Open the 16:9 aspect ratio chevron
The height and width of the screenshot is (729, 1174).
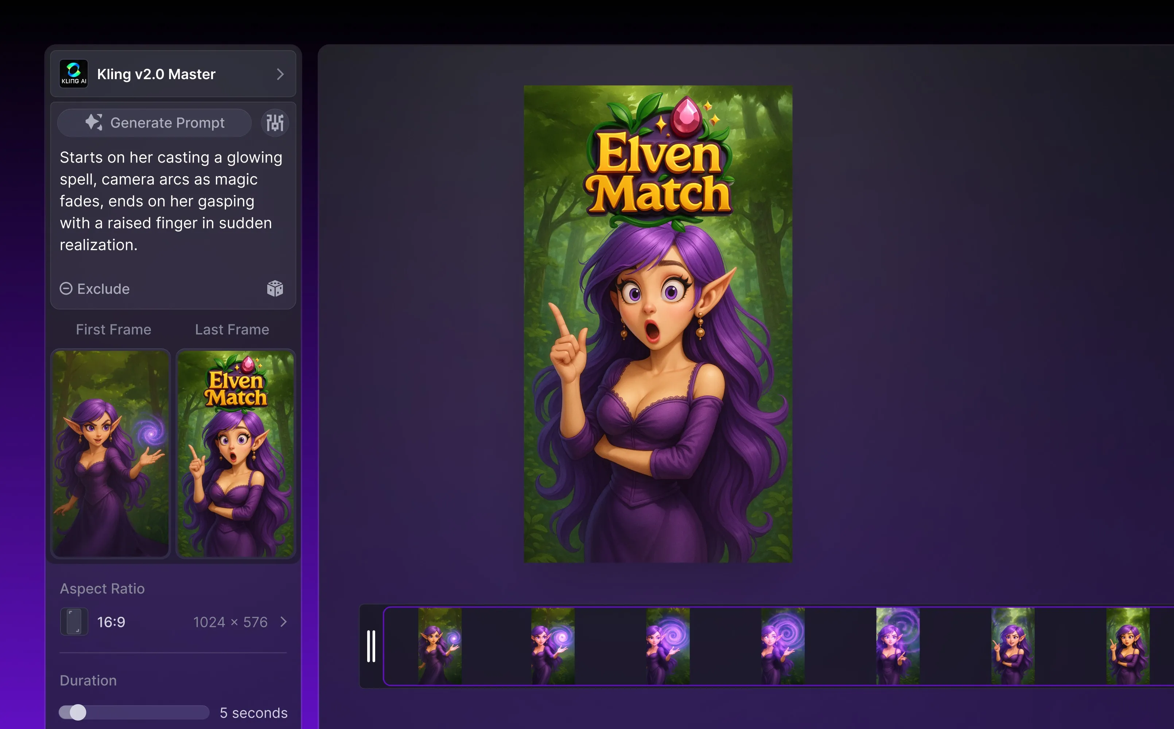284,621
